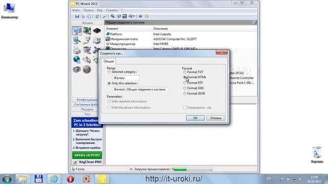
Task: Open the ? menu in the menu bar
Action: tap(122, 10)
